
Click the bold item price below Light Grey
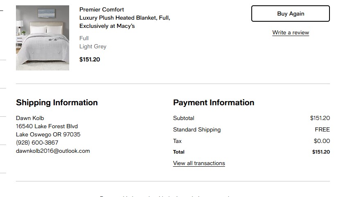(x=90, y=59)
